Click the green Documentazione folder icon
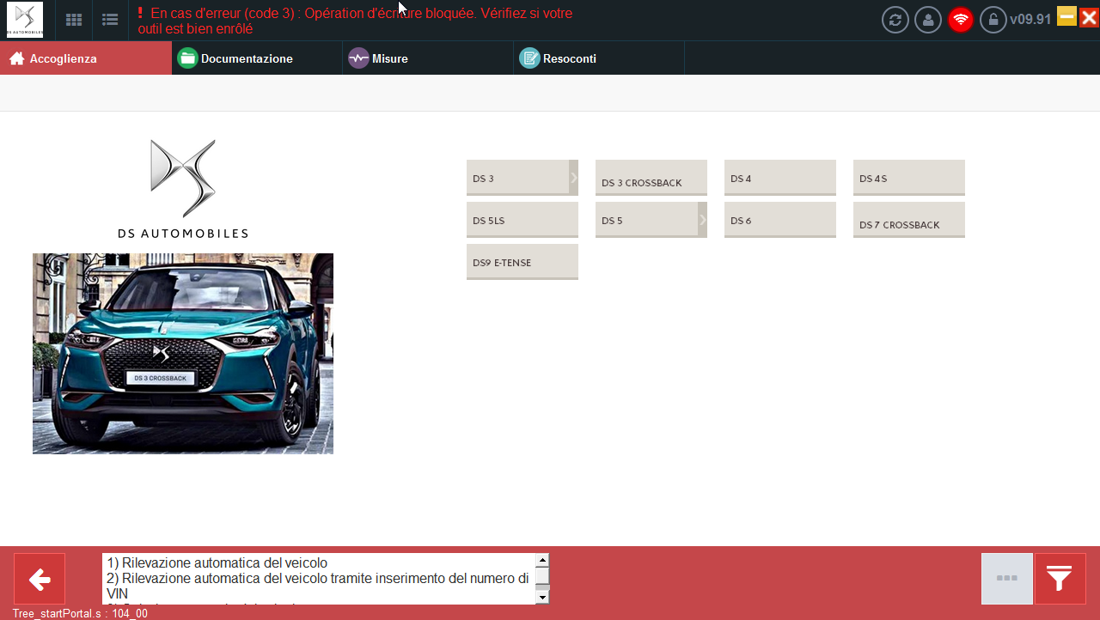The image size is (1100, 620). pos(187,58)
